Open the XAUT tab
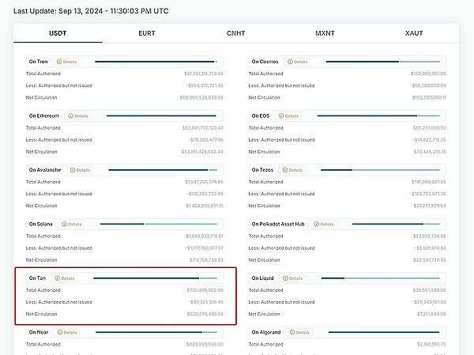 coord(413,34)
